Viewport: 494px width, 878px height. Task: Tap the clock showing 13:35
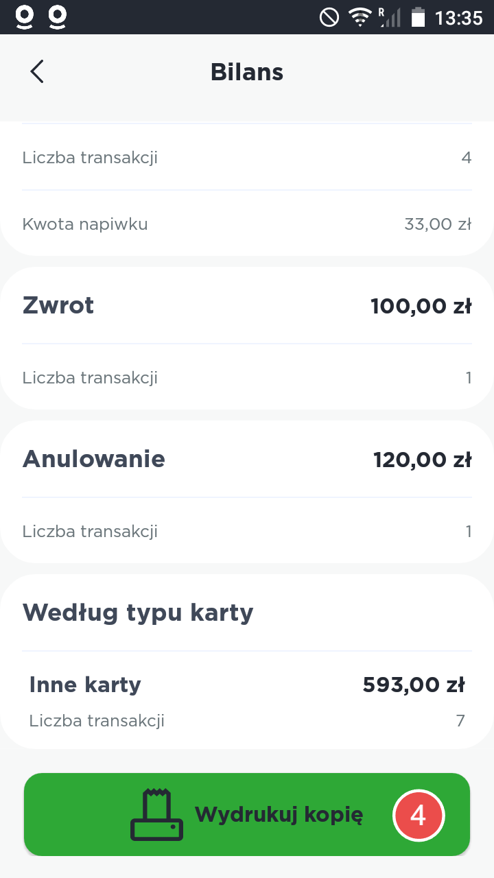pyautogui.click(x=459, y=17)
